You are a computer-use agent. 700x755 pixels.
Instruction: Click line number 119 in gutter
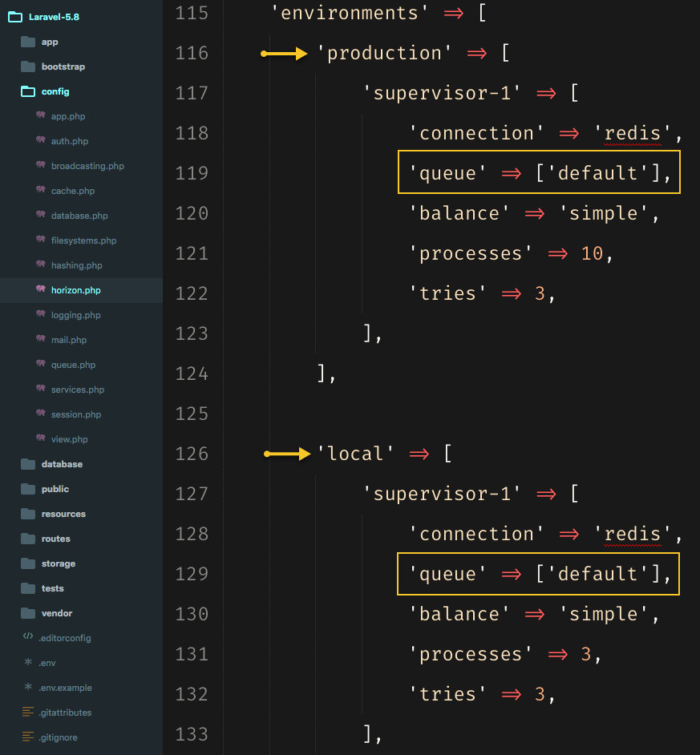[192, 173]
